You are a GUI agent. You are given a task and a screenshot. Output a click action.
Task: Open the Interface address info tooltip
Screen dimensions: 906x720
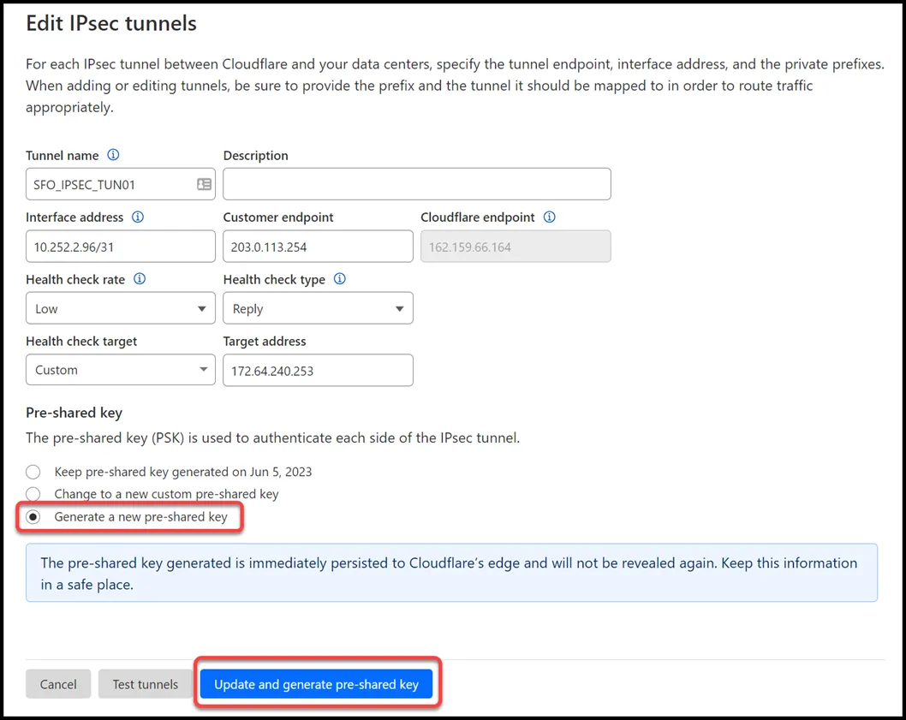click(x=137, y=217)
